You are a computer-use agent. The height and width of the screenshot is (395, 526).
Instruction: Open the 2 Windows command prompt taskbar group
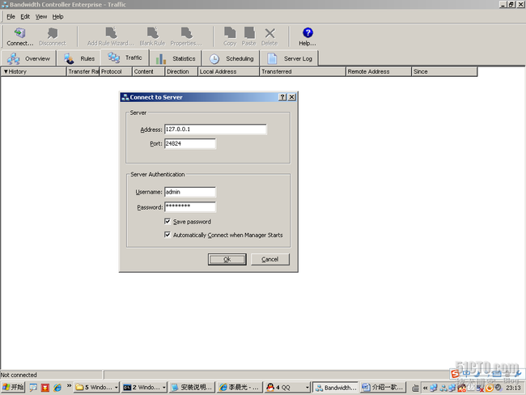144,387
